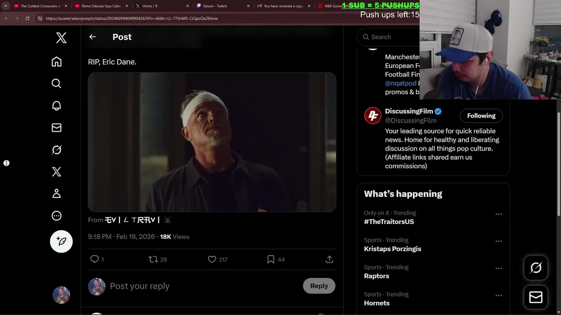Viewport: 561px width, 315px height.
Task: Reload the page
Action: click(x=27, y=18)
